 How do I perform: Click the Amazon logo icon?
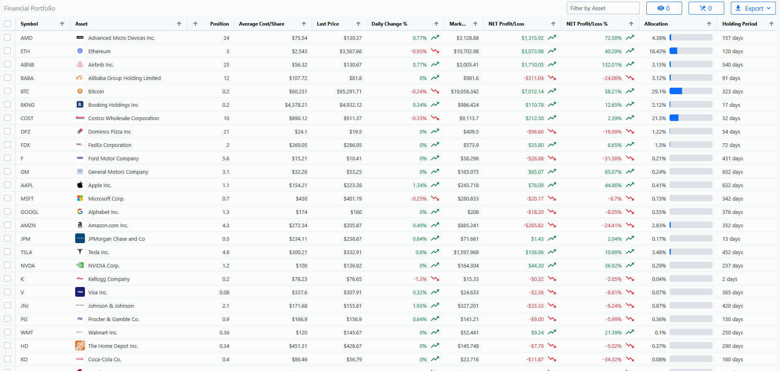[x=80, y=225]
